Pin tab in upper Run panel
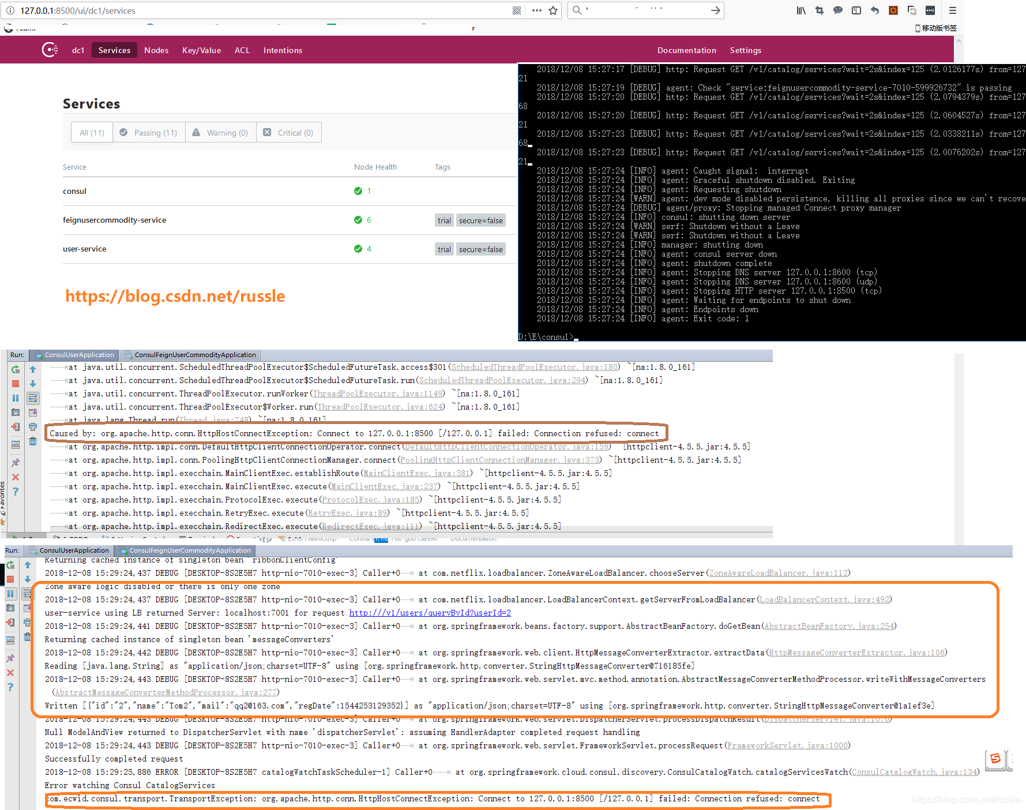This screenshot has height=810, width=1026. pos(16,463)
